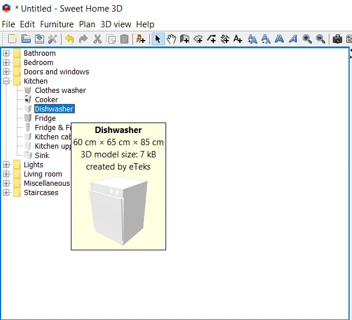Viewport: 352px width, 320px height.
Task: Click the Copy icon in toolbar
Action: point(111,39)
